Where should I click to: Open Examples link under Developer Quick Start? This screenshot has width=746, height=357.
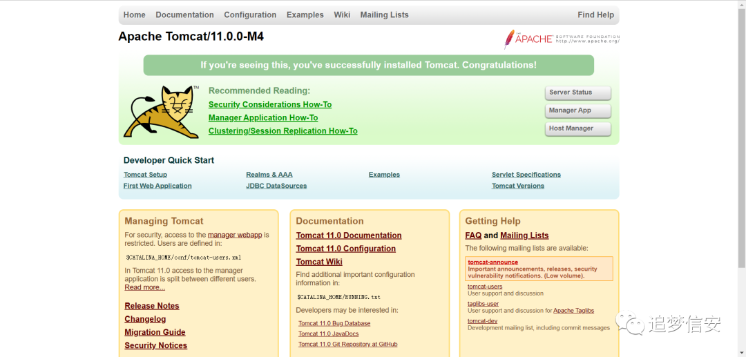click(x=384, y=175)
